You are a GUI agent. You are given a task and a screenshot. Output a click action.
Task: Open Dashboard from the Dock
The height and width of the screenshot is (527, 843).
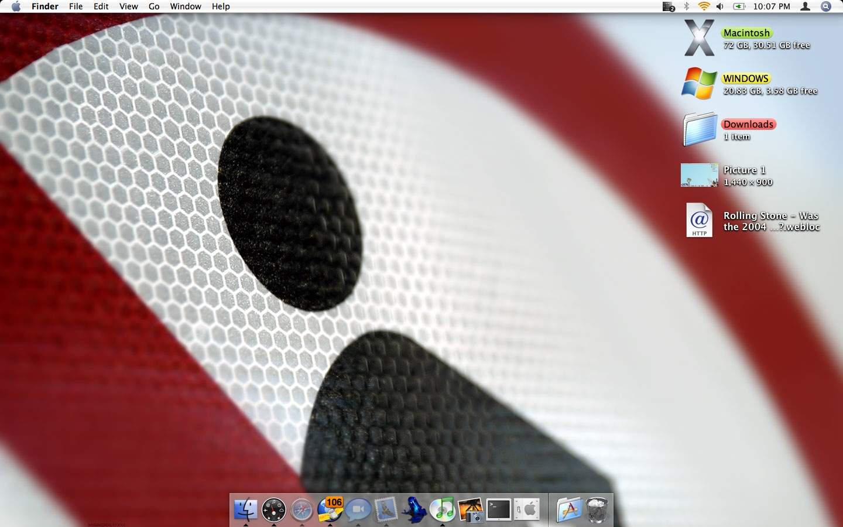273,509
